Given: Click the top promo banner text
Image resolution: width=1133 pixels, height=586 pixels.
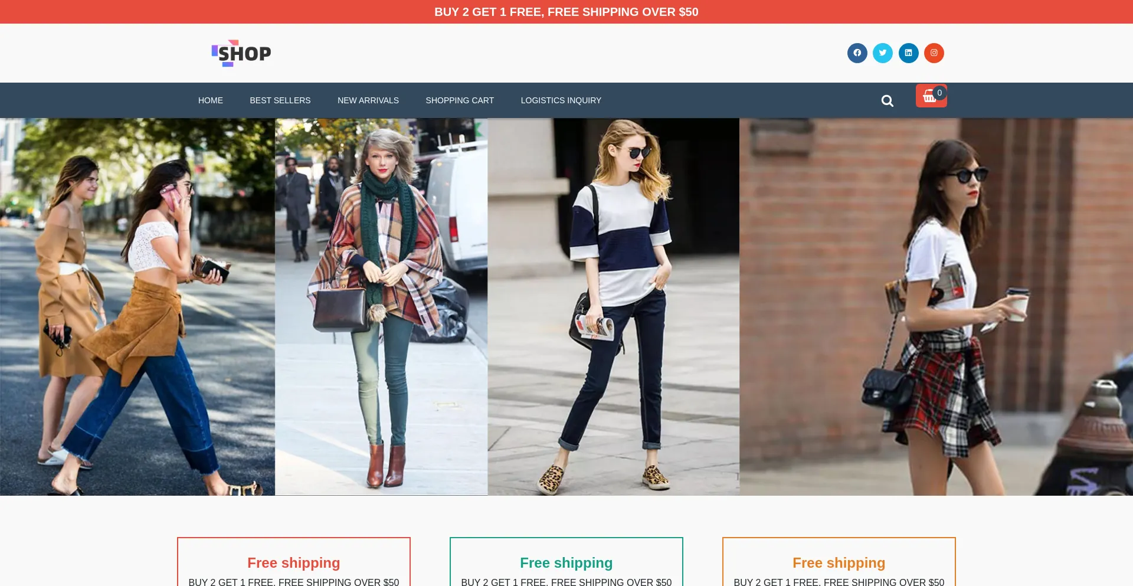Looking at the screenshot, I should pyautogui.click(x=566, y=12).
